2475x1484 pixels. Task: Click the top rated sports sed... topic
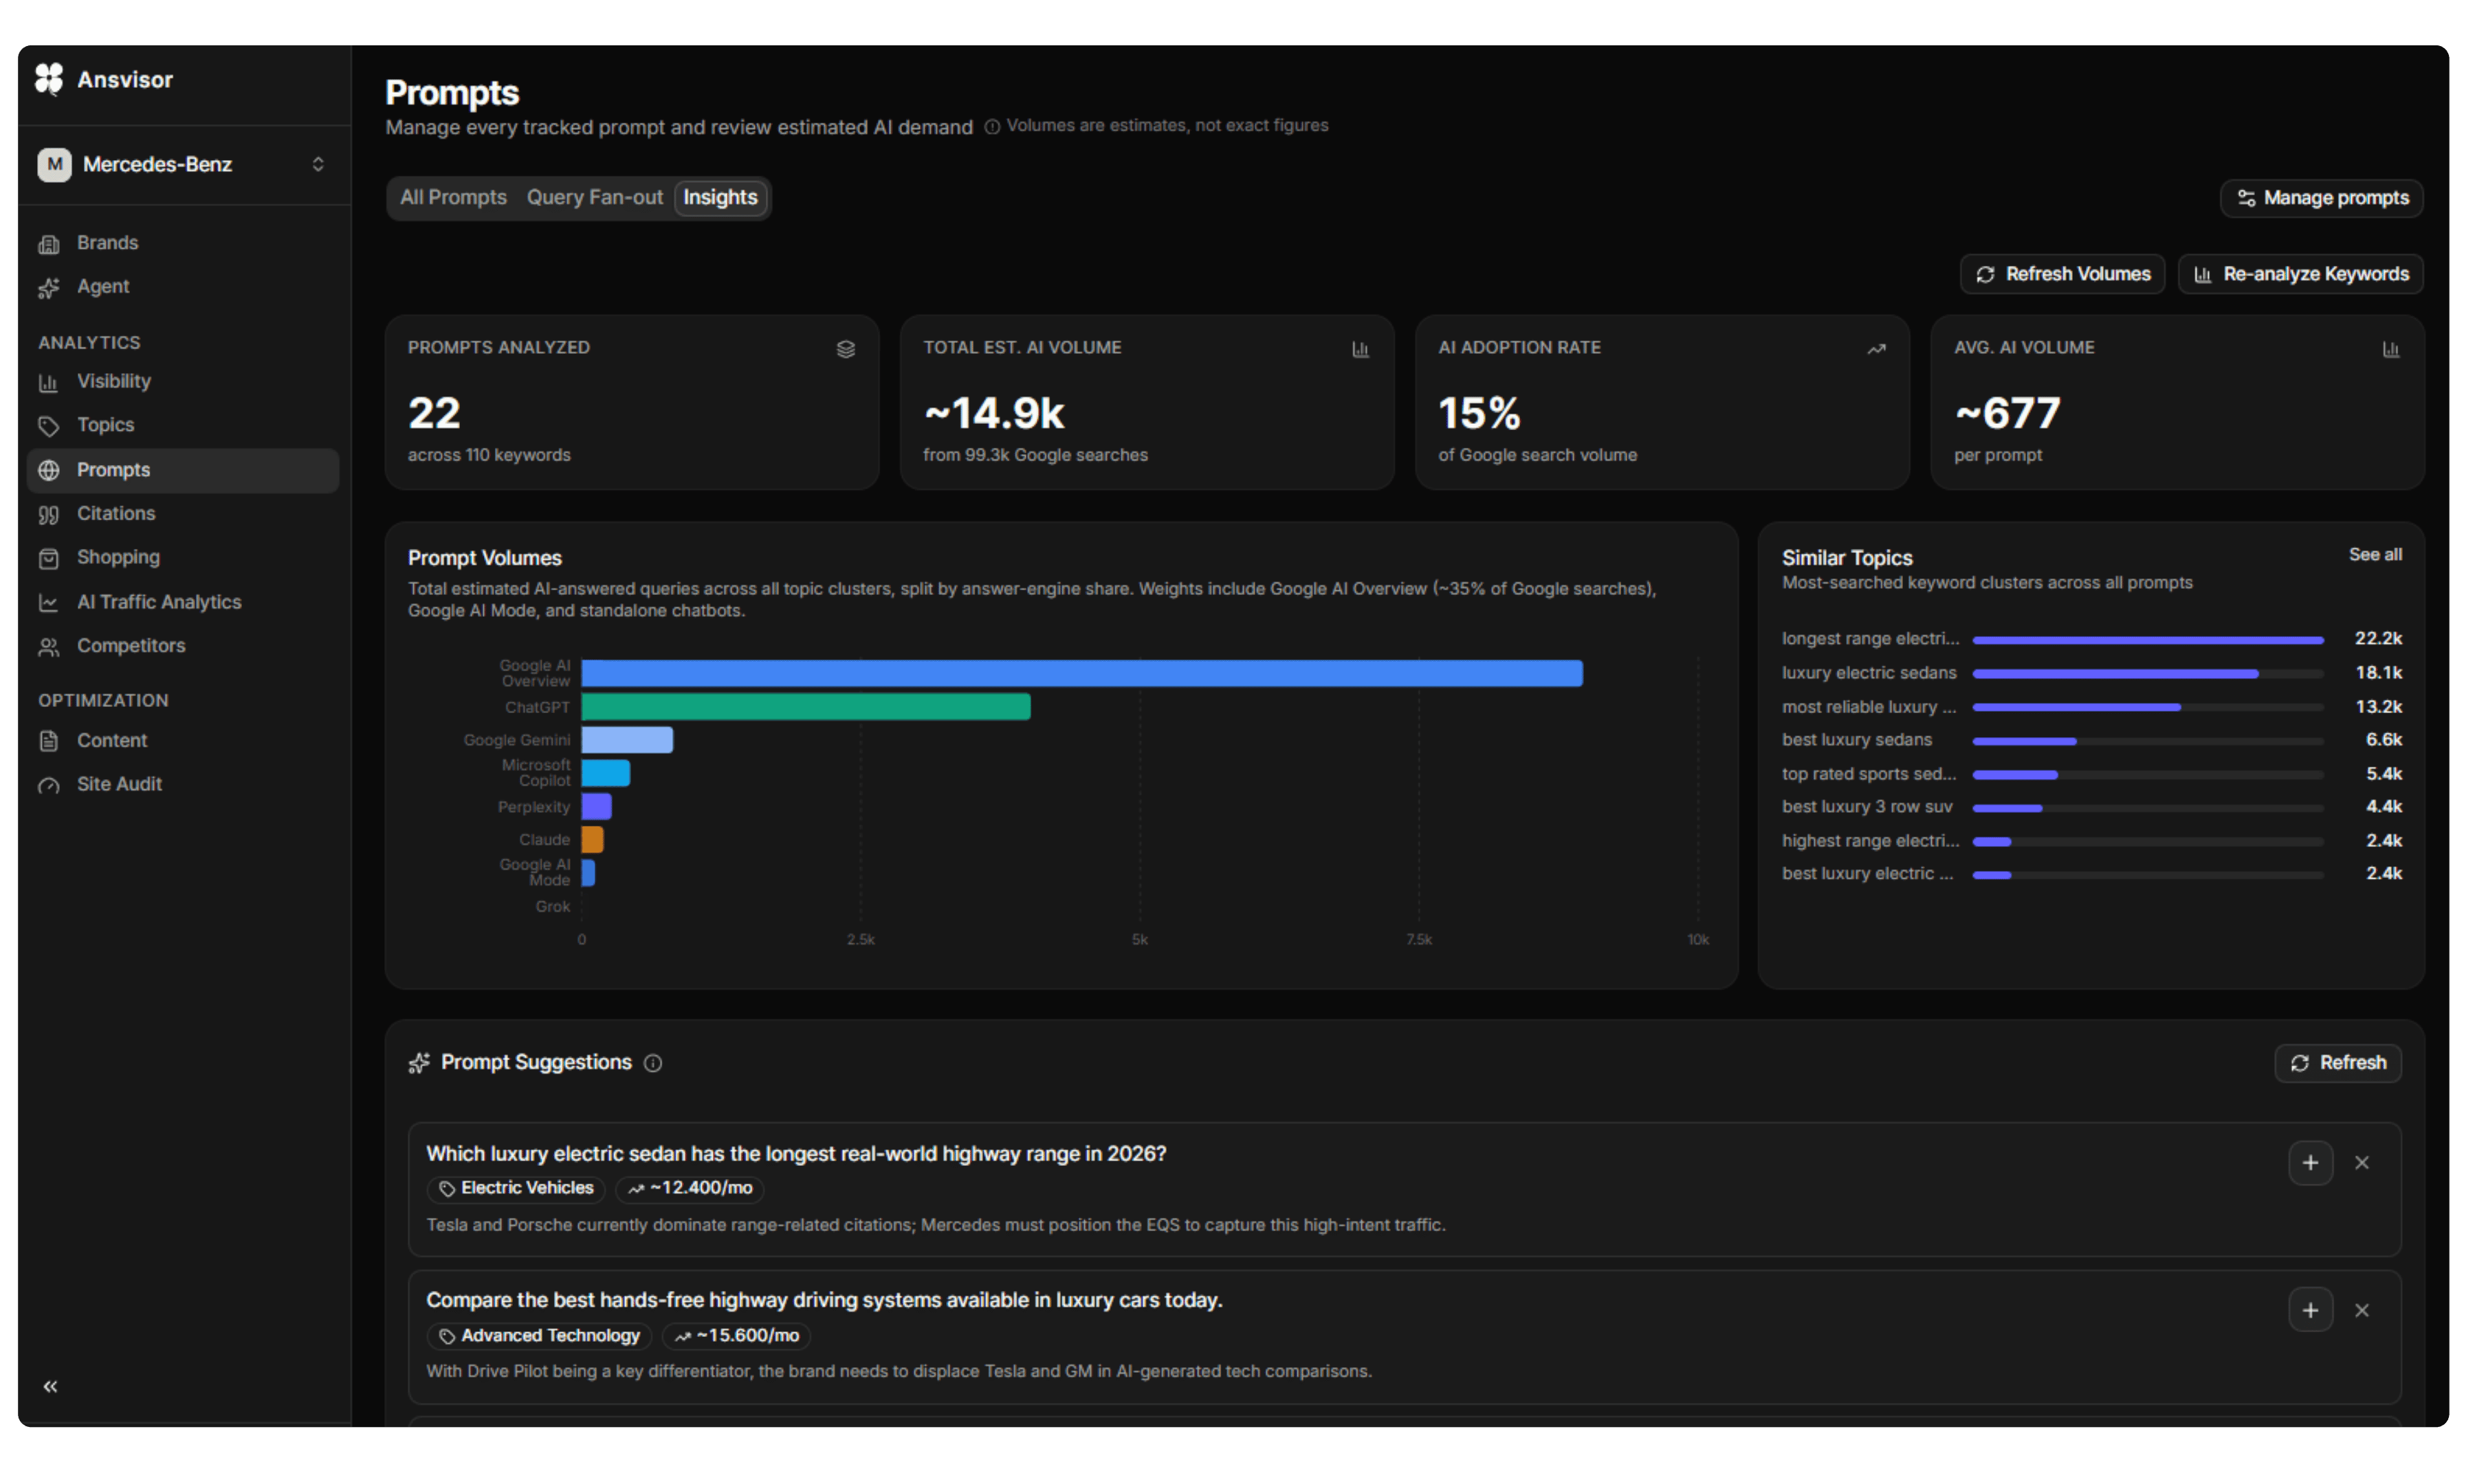click(1868, 774)
